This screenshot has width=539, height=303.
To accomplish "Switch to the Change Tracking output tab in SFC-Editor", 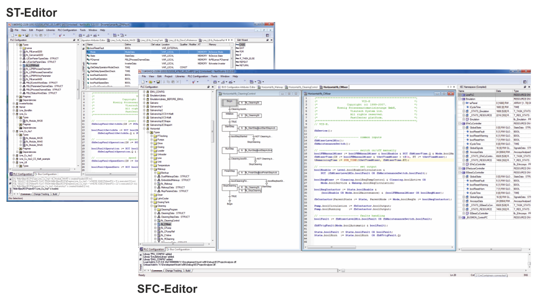I will click(173, 270).
